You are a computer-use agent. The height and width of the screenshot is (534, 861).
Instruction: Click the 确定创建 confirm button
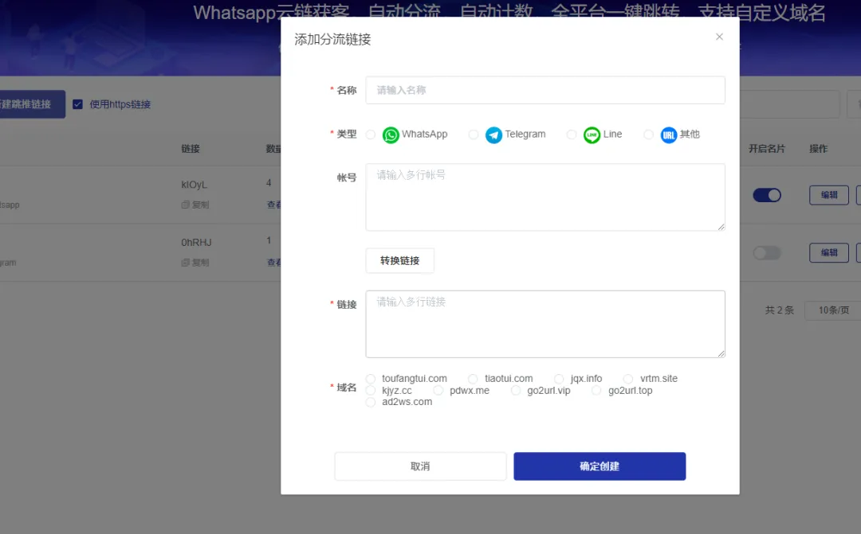click(600, 466)
